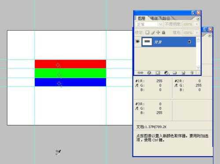Open the layer style effects button
This screenshot has width=220, height=164.
point(149,72)
